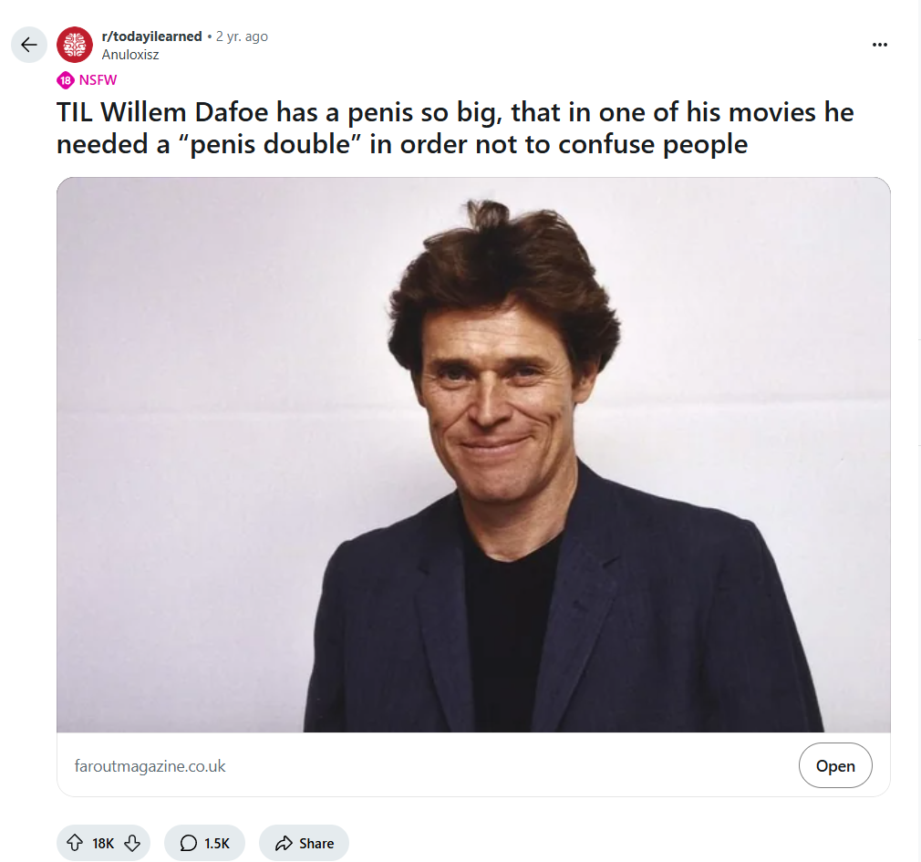Viewport: 921px width, 862px height.
Task: Click the Open button on link card
Action: [x=835, y=765]
